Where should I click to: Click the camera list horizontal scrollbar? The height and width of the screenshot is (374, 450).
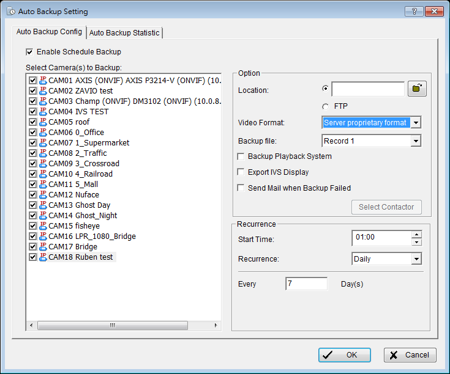click(x=112, y=326)
